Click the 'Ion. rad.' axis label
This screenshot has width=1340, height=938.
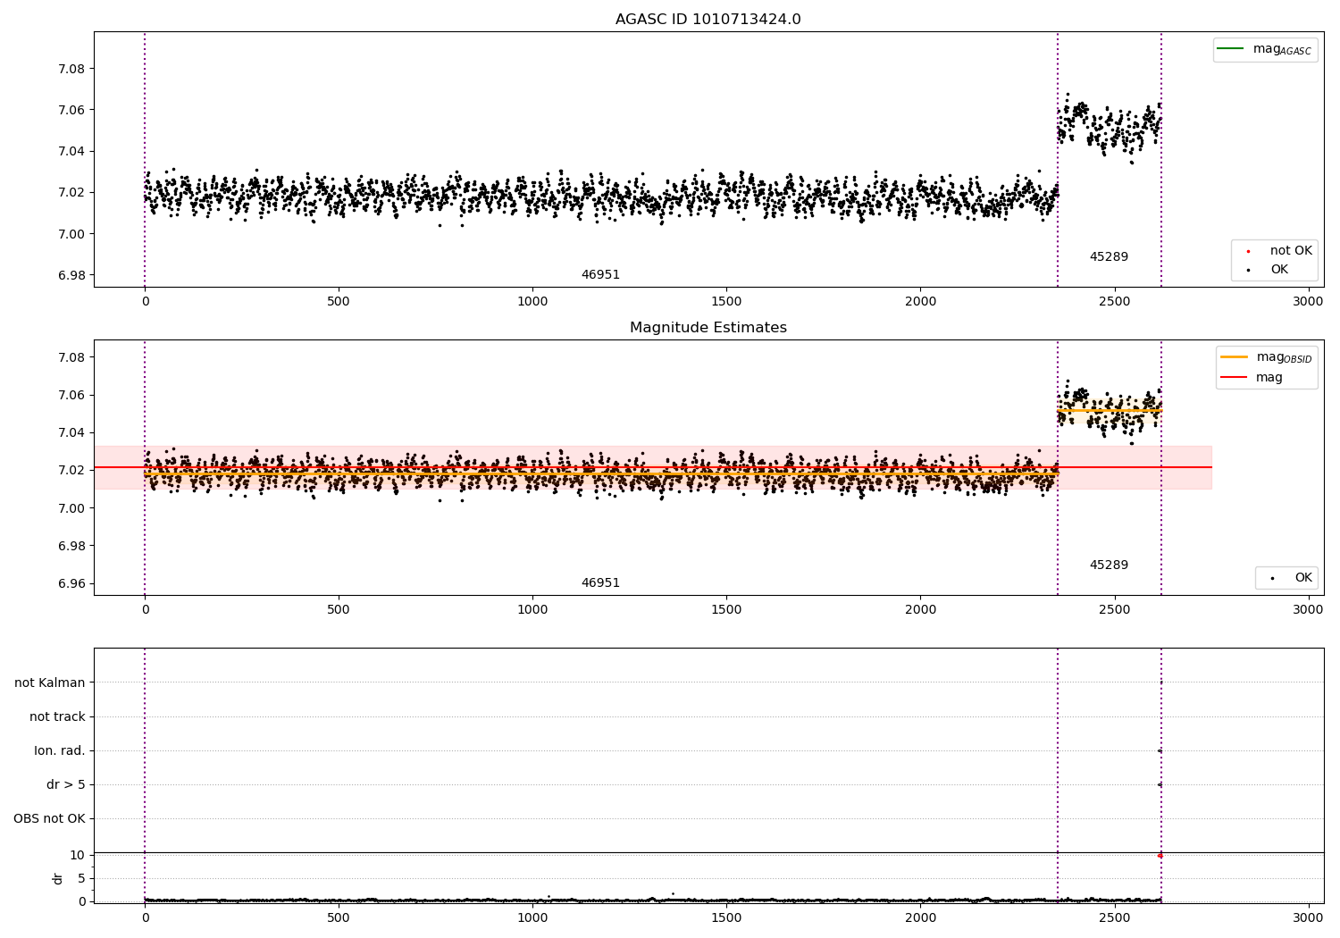[60, 750]
